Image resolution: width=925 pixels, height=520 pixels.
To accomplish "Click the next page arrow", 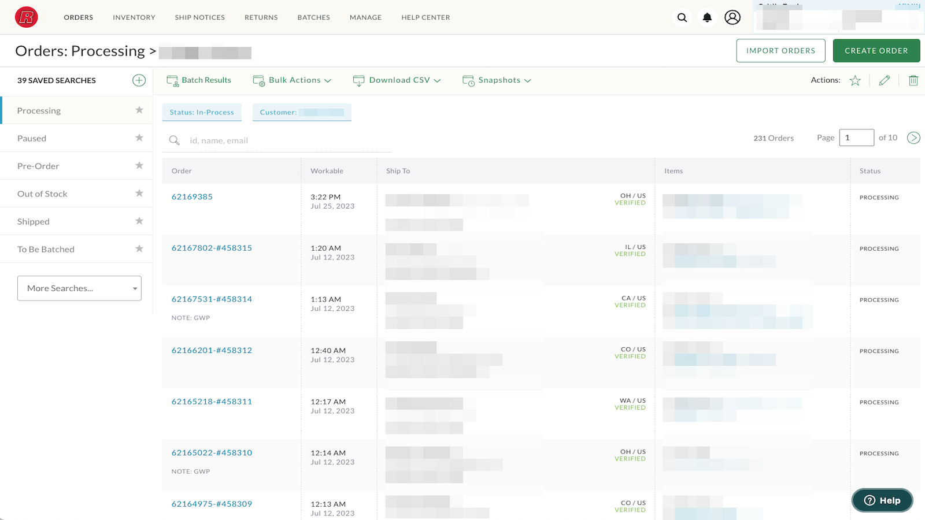I will tap(913, 138).
